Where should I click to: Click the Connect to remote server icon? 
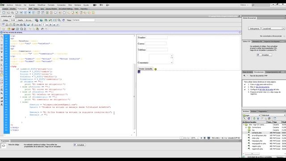pyautogui.click(x=244, y=119)
